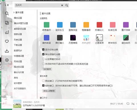The height and width of the screenshot is (110, 137).
Task: Click the lyric line 也开始有个人为你守护着
Action: pyautogui.click(x=34, y=105)
